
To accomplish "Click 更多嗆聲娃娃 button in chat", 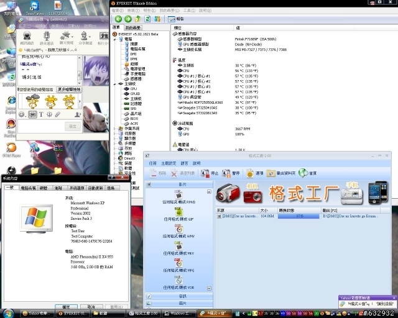I will [x=69, y=89].
